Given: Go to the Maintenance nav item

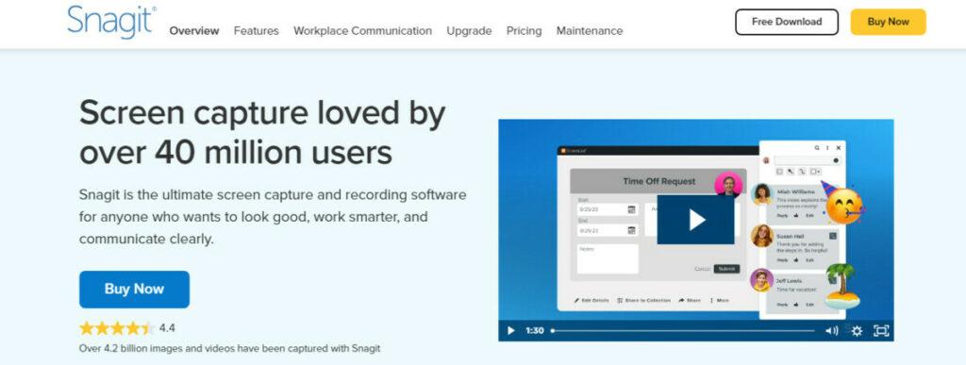Looking at the screenshot, I should [x=590, y=31].
